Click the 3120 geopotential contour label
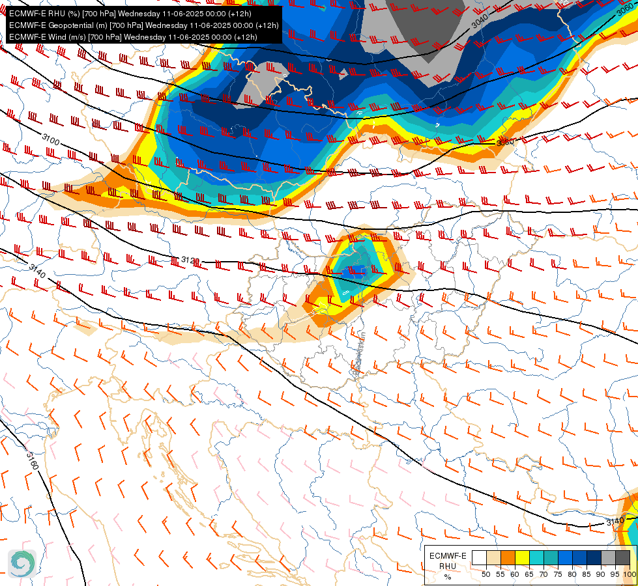The height and width of the screenshot is (586, 638). click(x=190, y=260)
